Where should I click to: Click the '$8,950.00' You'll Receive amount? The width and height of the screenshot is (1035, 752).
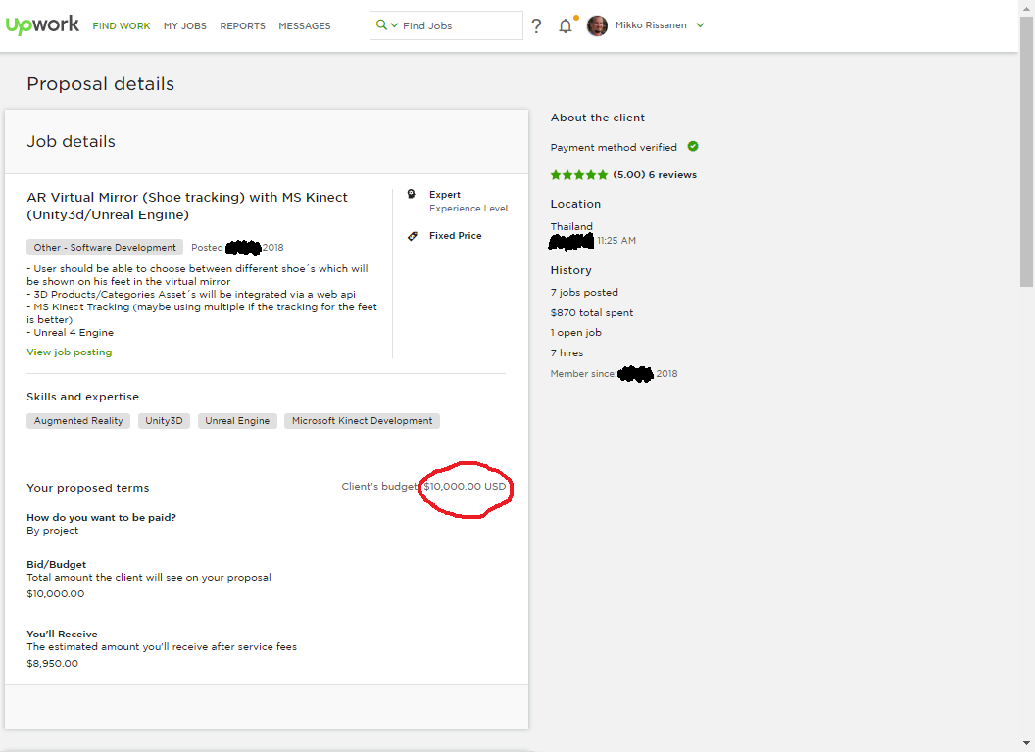(x=52, y=664)
